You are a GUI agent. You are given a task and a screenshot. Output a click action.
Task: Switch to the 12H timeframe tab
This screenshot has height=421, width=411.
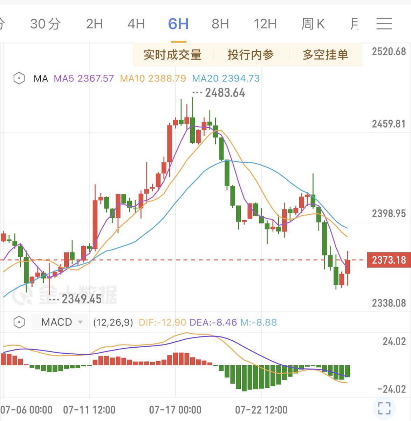point(265,24)
